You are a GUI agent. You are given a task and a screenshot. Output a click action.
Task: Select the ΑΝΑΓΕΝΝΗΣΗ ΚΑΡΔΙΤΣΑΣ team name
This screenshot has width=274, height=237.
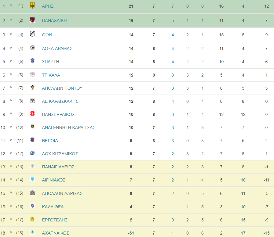[x=68, y=127]
